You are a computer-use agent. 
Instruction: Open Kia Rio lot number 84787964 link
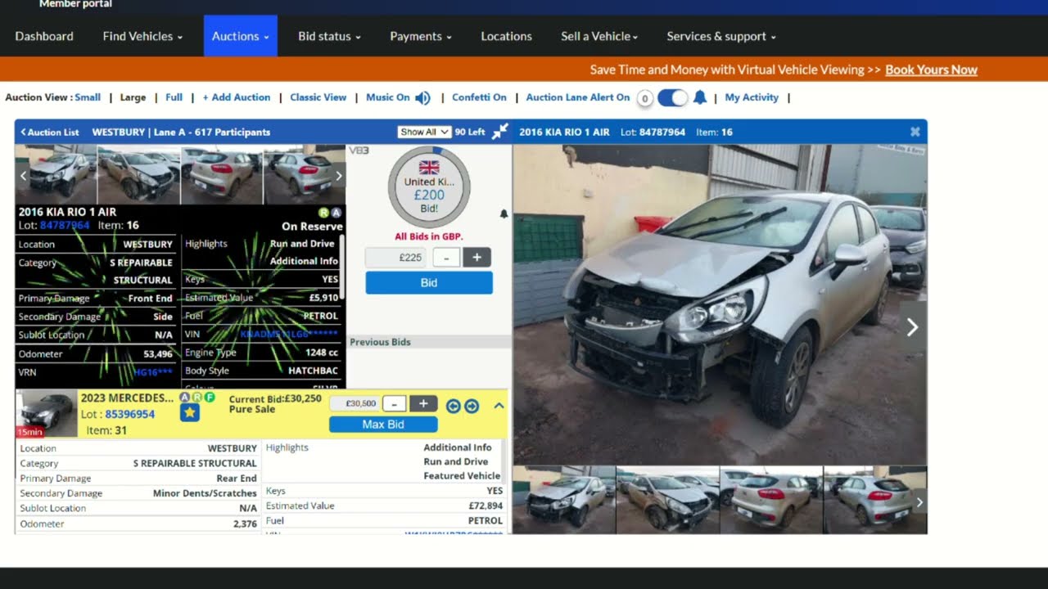65,225
